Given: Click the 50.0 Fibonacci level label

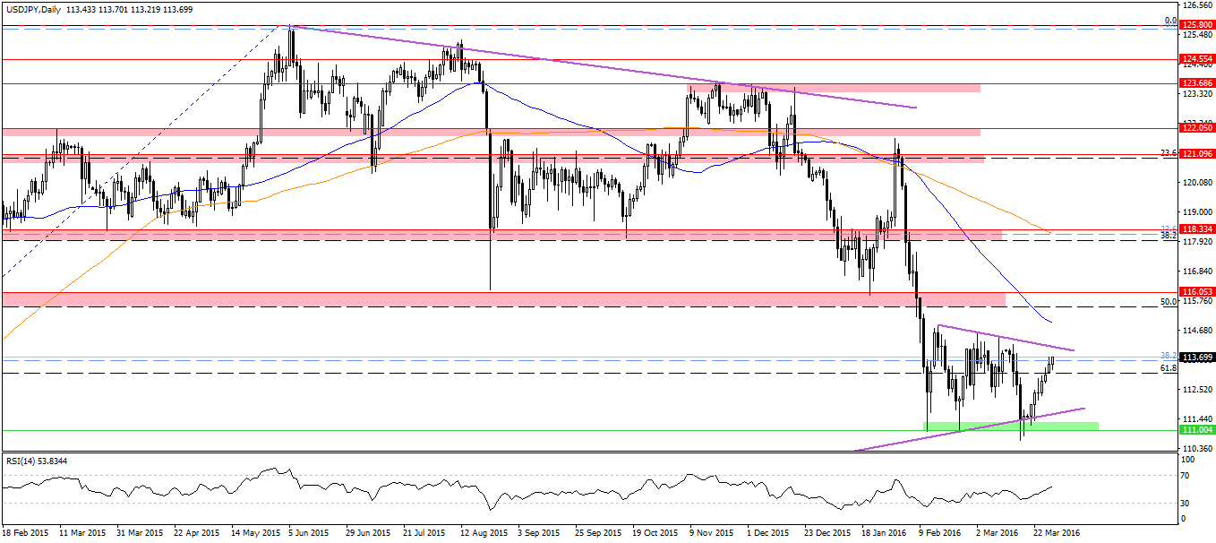Looking at the screenshot, I should tap(1168, 302).
